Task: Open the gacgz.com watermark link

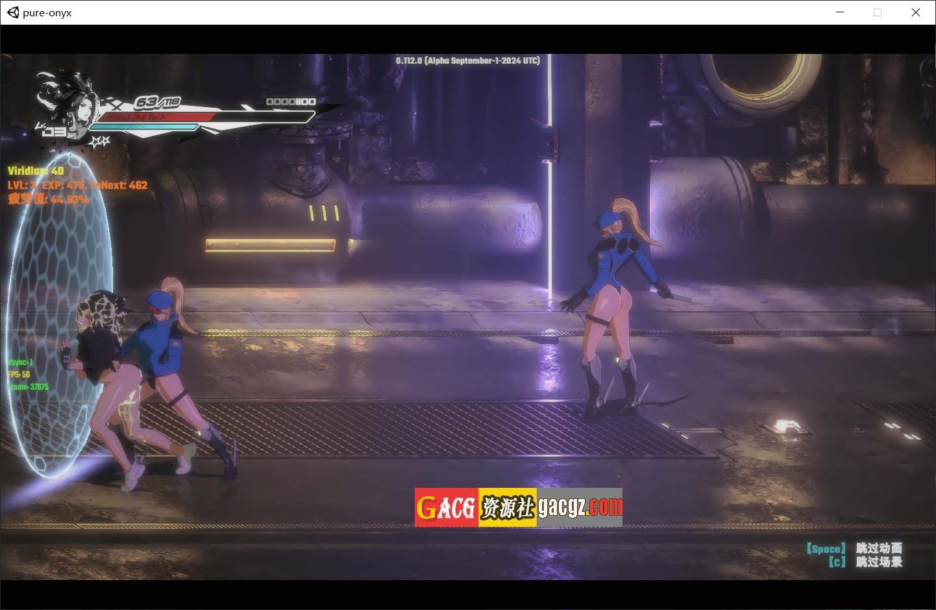Action: (580, 507)
